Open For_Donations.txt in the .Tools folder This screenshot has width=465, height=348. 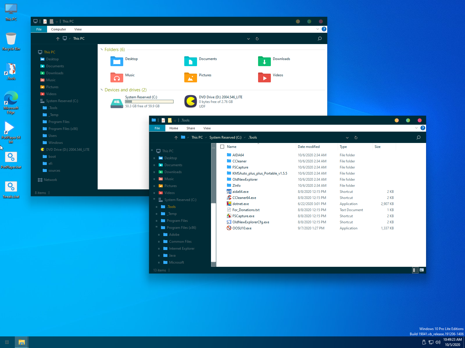(x=246, y=210)
